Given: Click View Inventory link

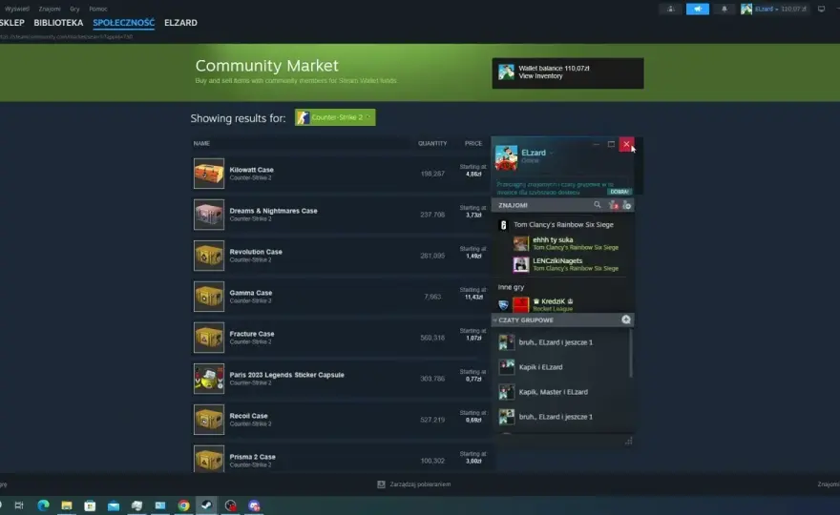Looking at the screenshot, I should coord(540,76).
